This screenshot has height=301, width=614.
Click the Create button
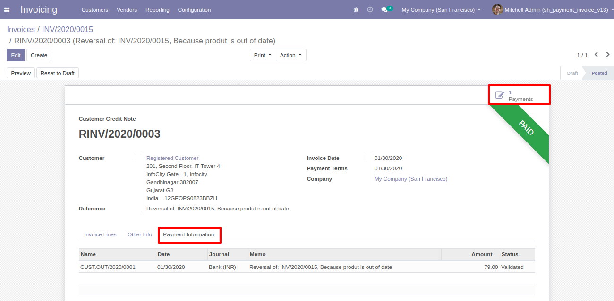(x=39, y=55)
